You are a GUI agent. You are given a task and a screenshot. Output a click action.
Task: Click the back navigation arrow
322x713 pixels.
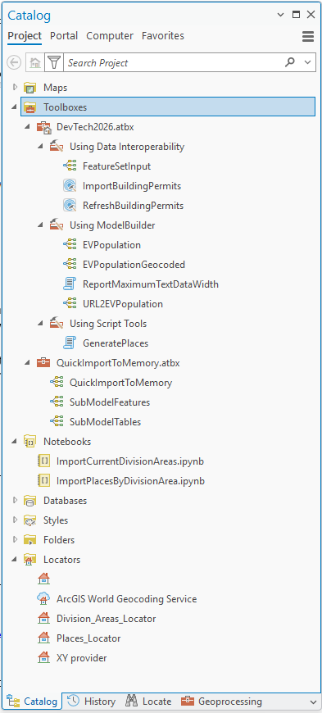click(x=14, y=63)
